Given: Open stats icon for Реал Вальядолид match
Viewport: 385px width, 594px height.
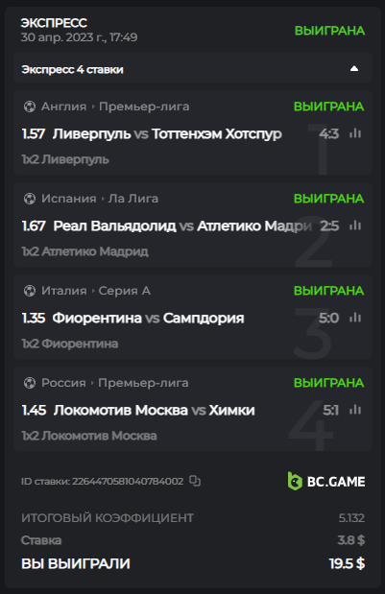Looking at the screenshot, I should pos(355,226).
